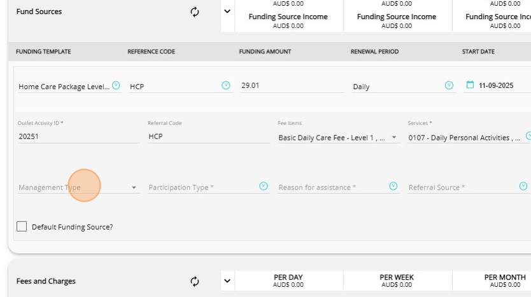This screenshot has width=531, height=297.
Task: Collapse the Fund Sources panel chevron
Action: click(x=227, y=11)
